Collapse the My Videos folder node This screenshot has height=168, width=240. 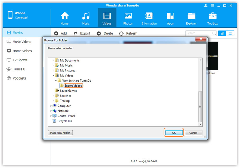(53, 76)
